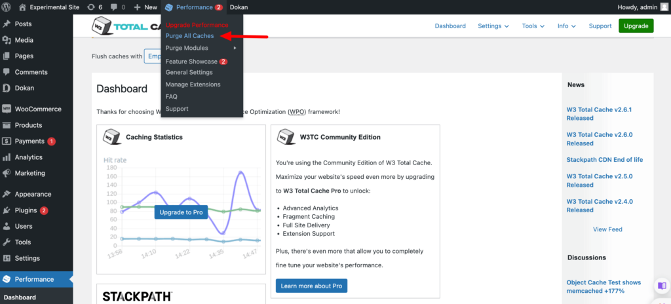Image resolution: width=671 pixels, height=304 pixels.
Task: Open Feature Showcase menu item
Action: coord(196,62)
